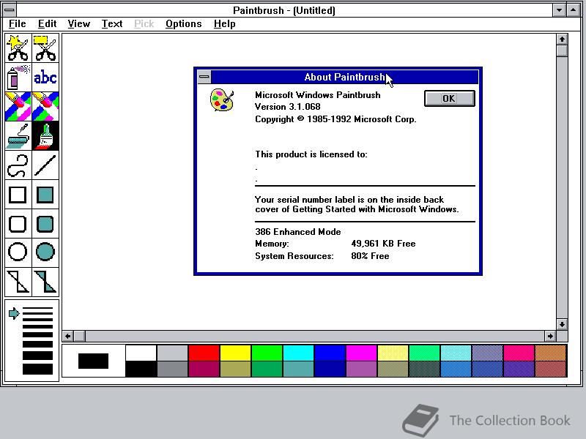Select the Filled Rounded Box tool

(45, 224)
